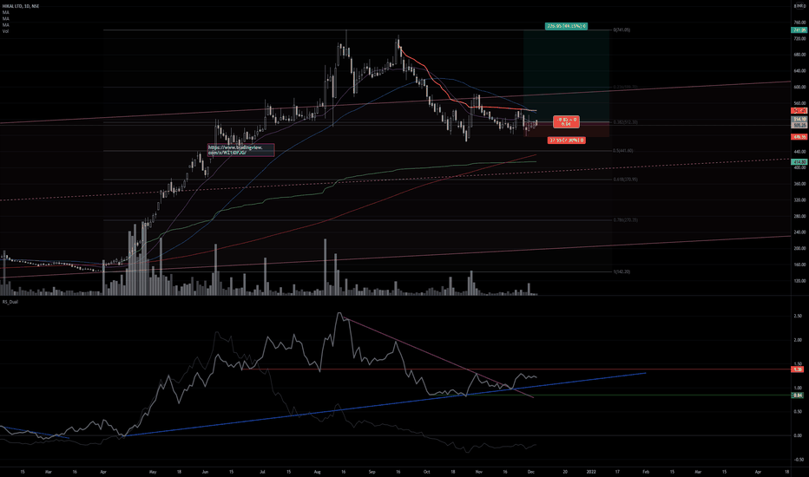Click the 2022 label on the time axis
This screenshot has width=809, height=477.
591,472
